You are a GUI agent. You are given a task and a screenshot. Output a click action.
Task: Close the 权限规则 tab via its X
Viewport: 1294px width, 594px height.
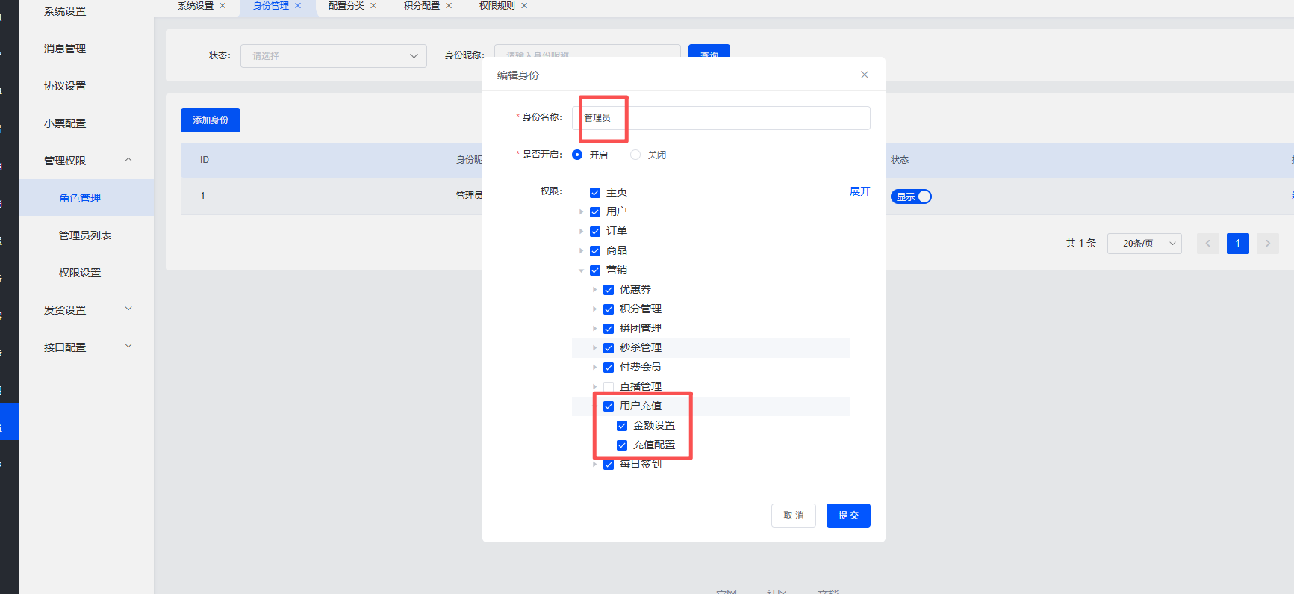click(524, 6)
